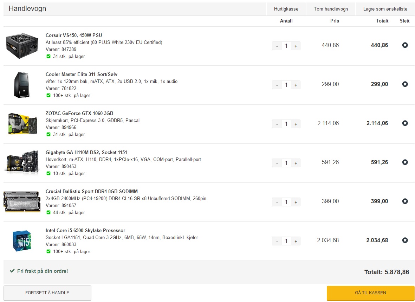The image size is (415, 302).
Task: Decrease Intel Core i5-6500 quantity
Action: tap(277, 241)
